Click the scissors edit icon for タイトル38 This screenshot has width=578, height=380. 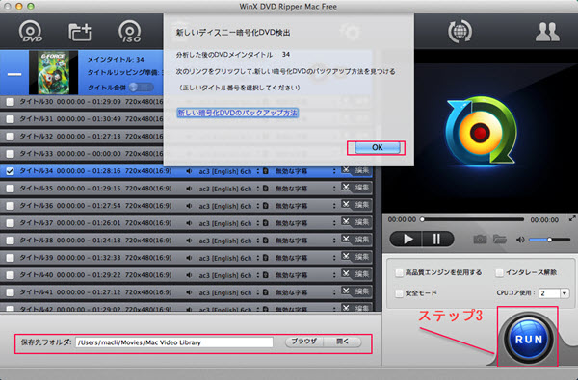[346, 239]
